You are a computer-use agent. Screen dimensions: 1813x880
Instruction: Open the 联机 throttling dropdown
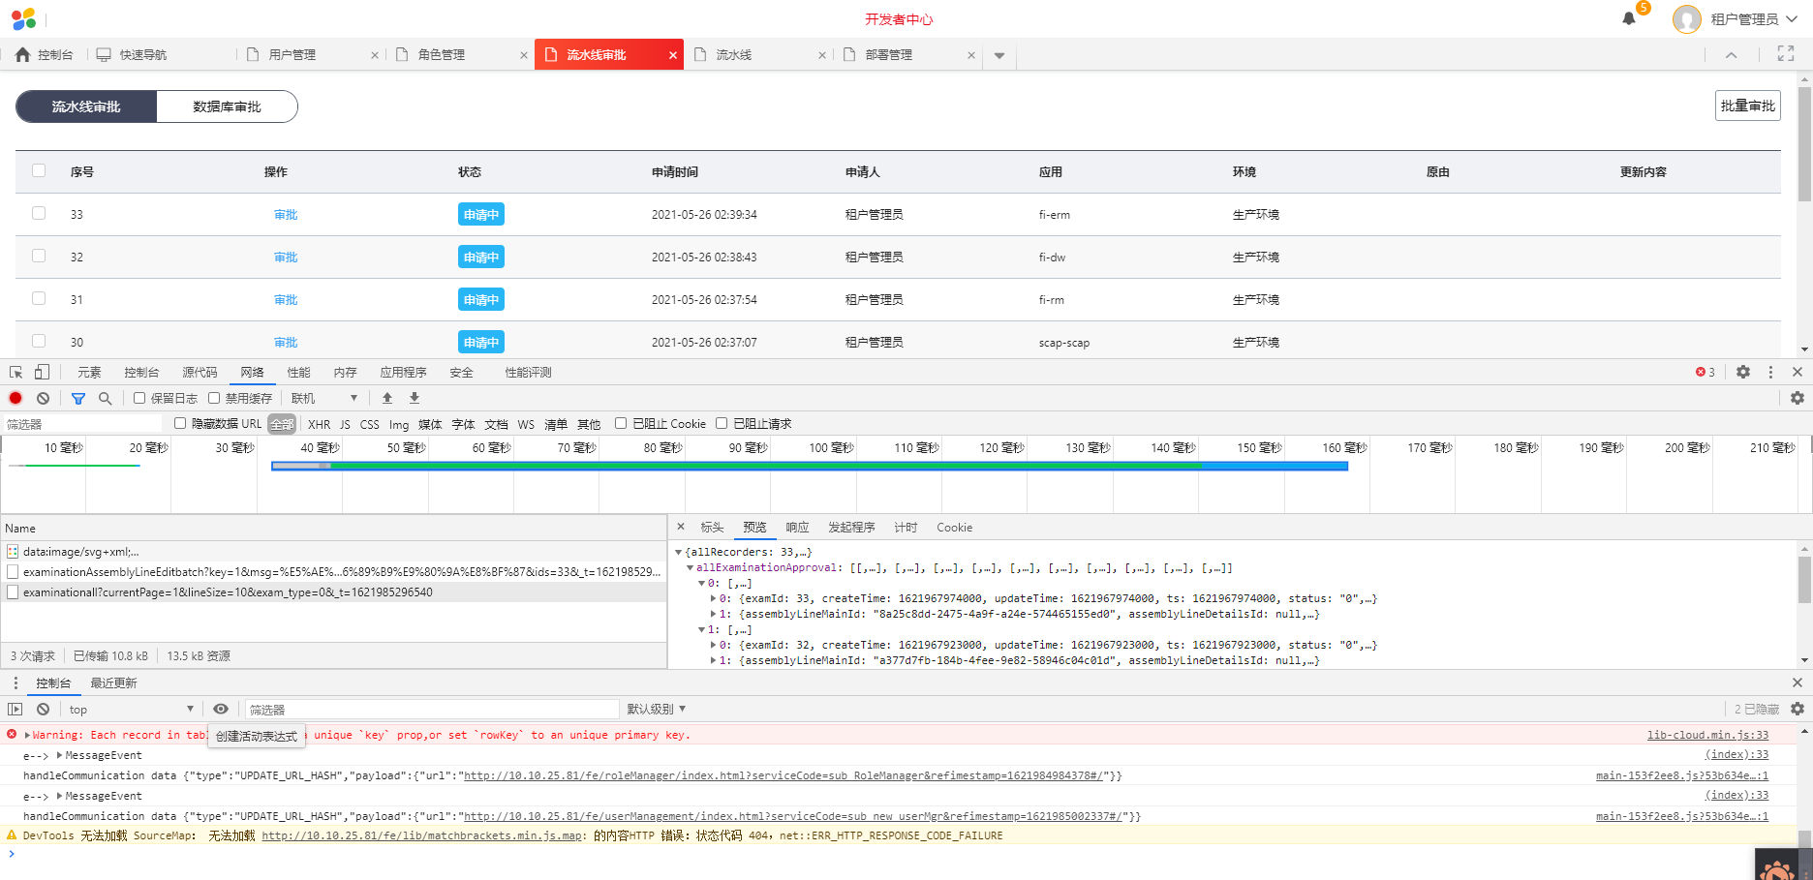click(324, 398)
